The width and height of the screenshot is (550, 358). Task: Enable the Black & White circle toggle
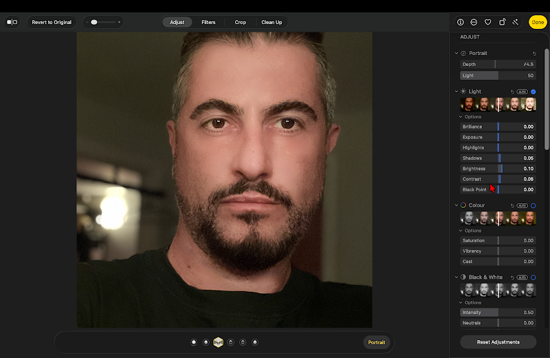coord(533,277)
